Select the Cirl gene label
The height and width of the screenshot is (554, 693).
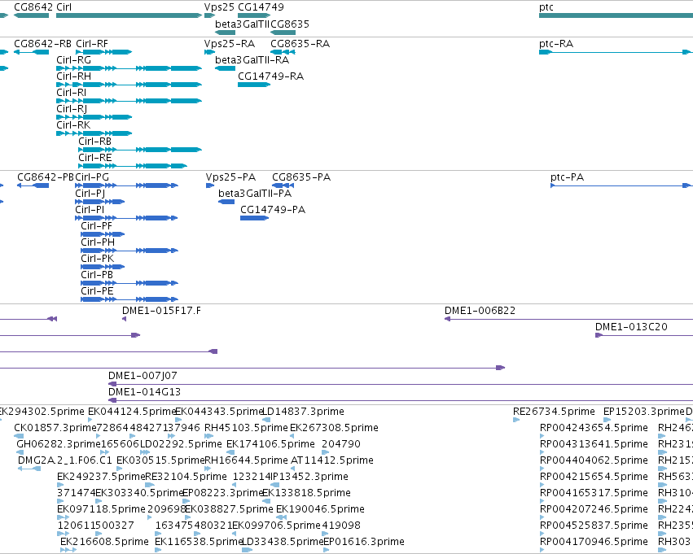64,7
